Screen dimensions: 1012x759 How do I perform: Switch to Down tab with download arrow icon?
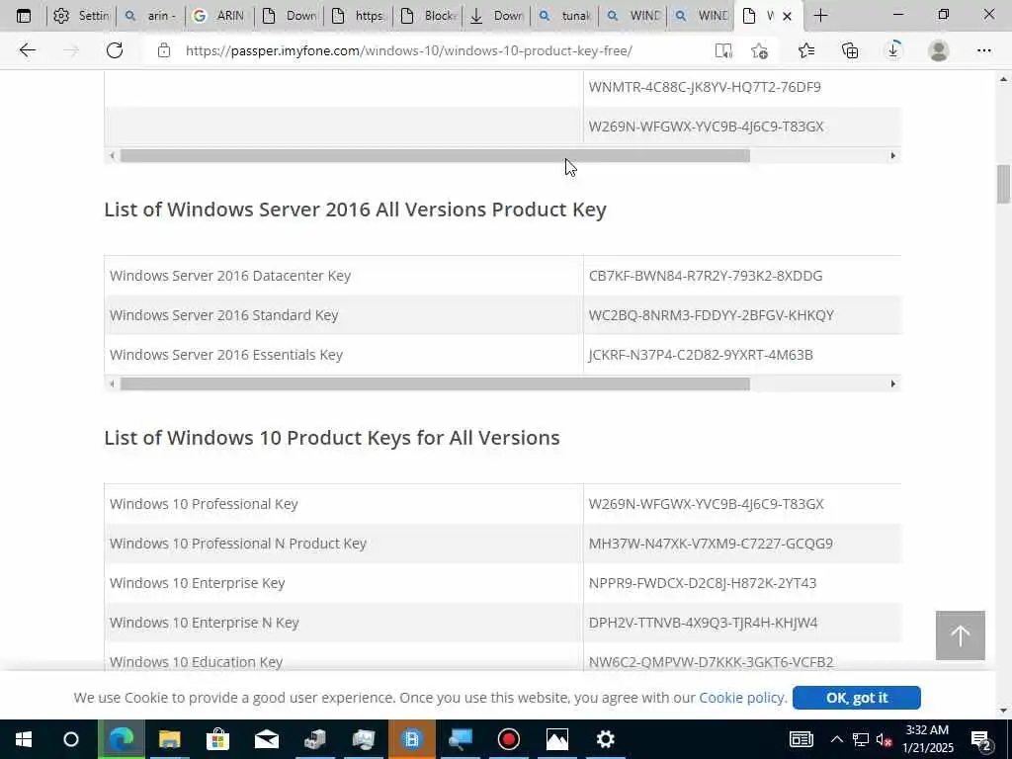(496, 16)
